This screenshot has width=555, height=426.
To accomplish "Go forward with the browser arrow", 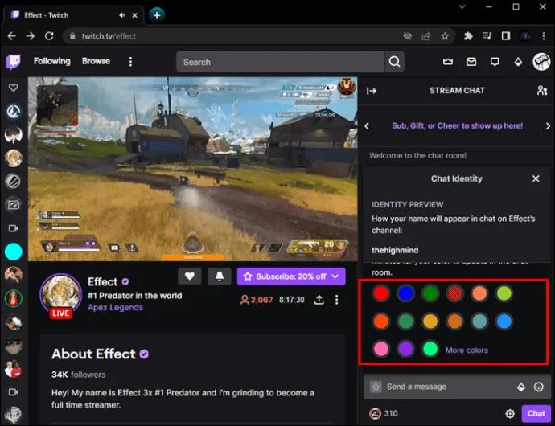I will [31, 35].
